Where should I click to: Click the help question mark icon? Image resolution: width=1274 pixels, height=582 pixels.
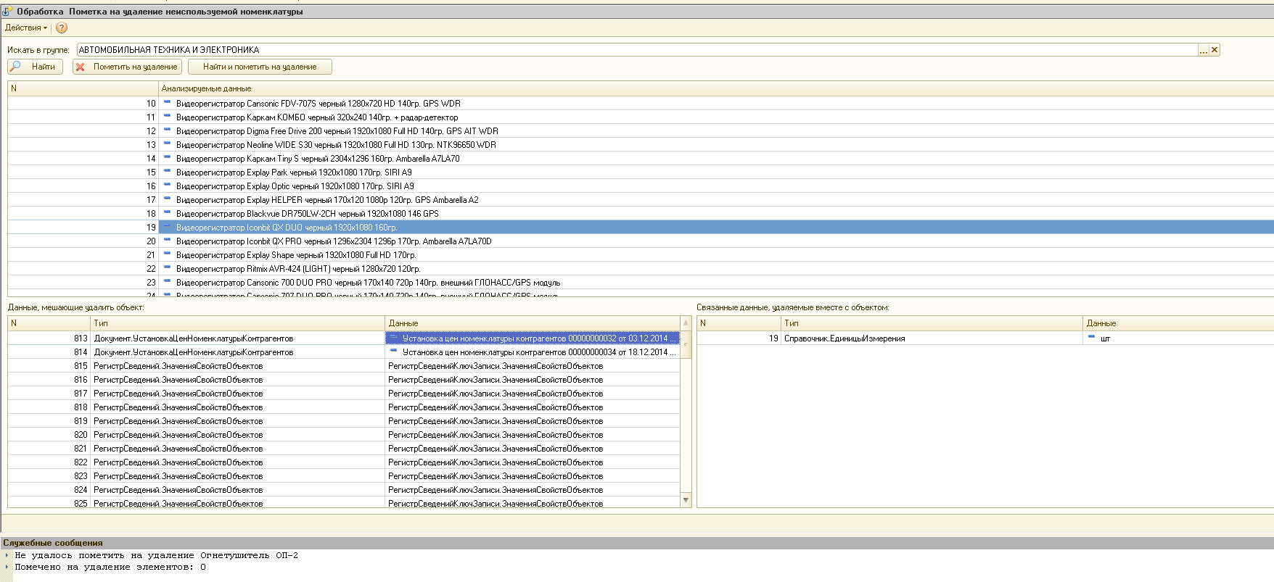pyautogui.click(x=62, y=28)
